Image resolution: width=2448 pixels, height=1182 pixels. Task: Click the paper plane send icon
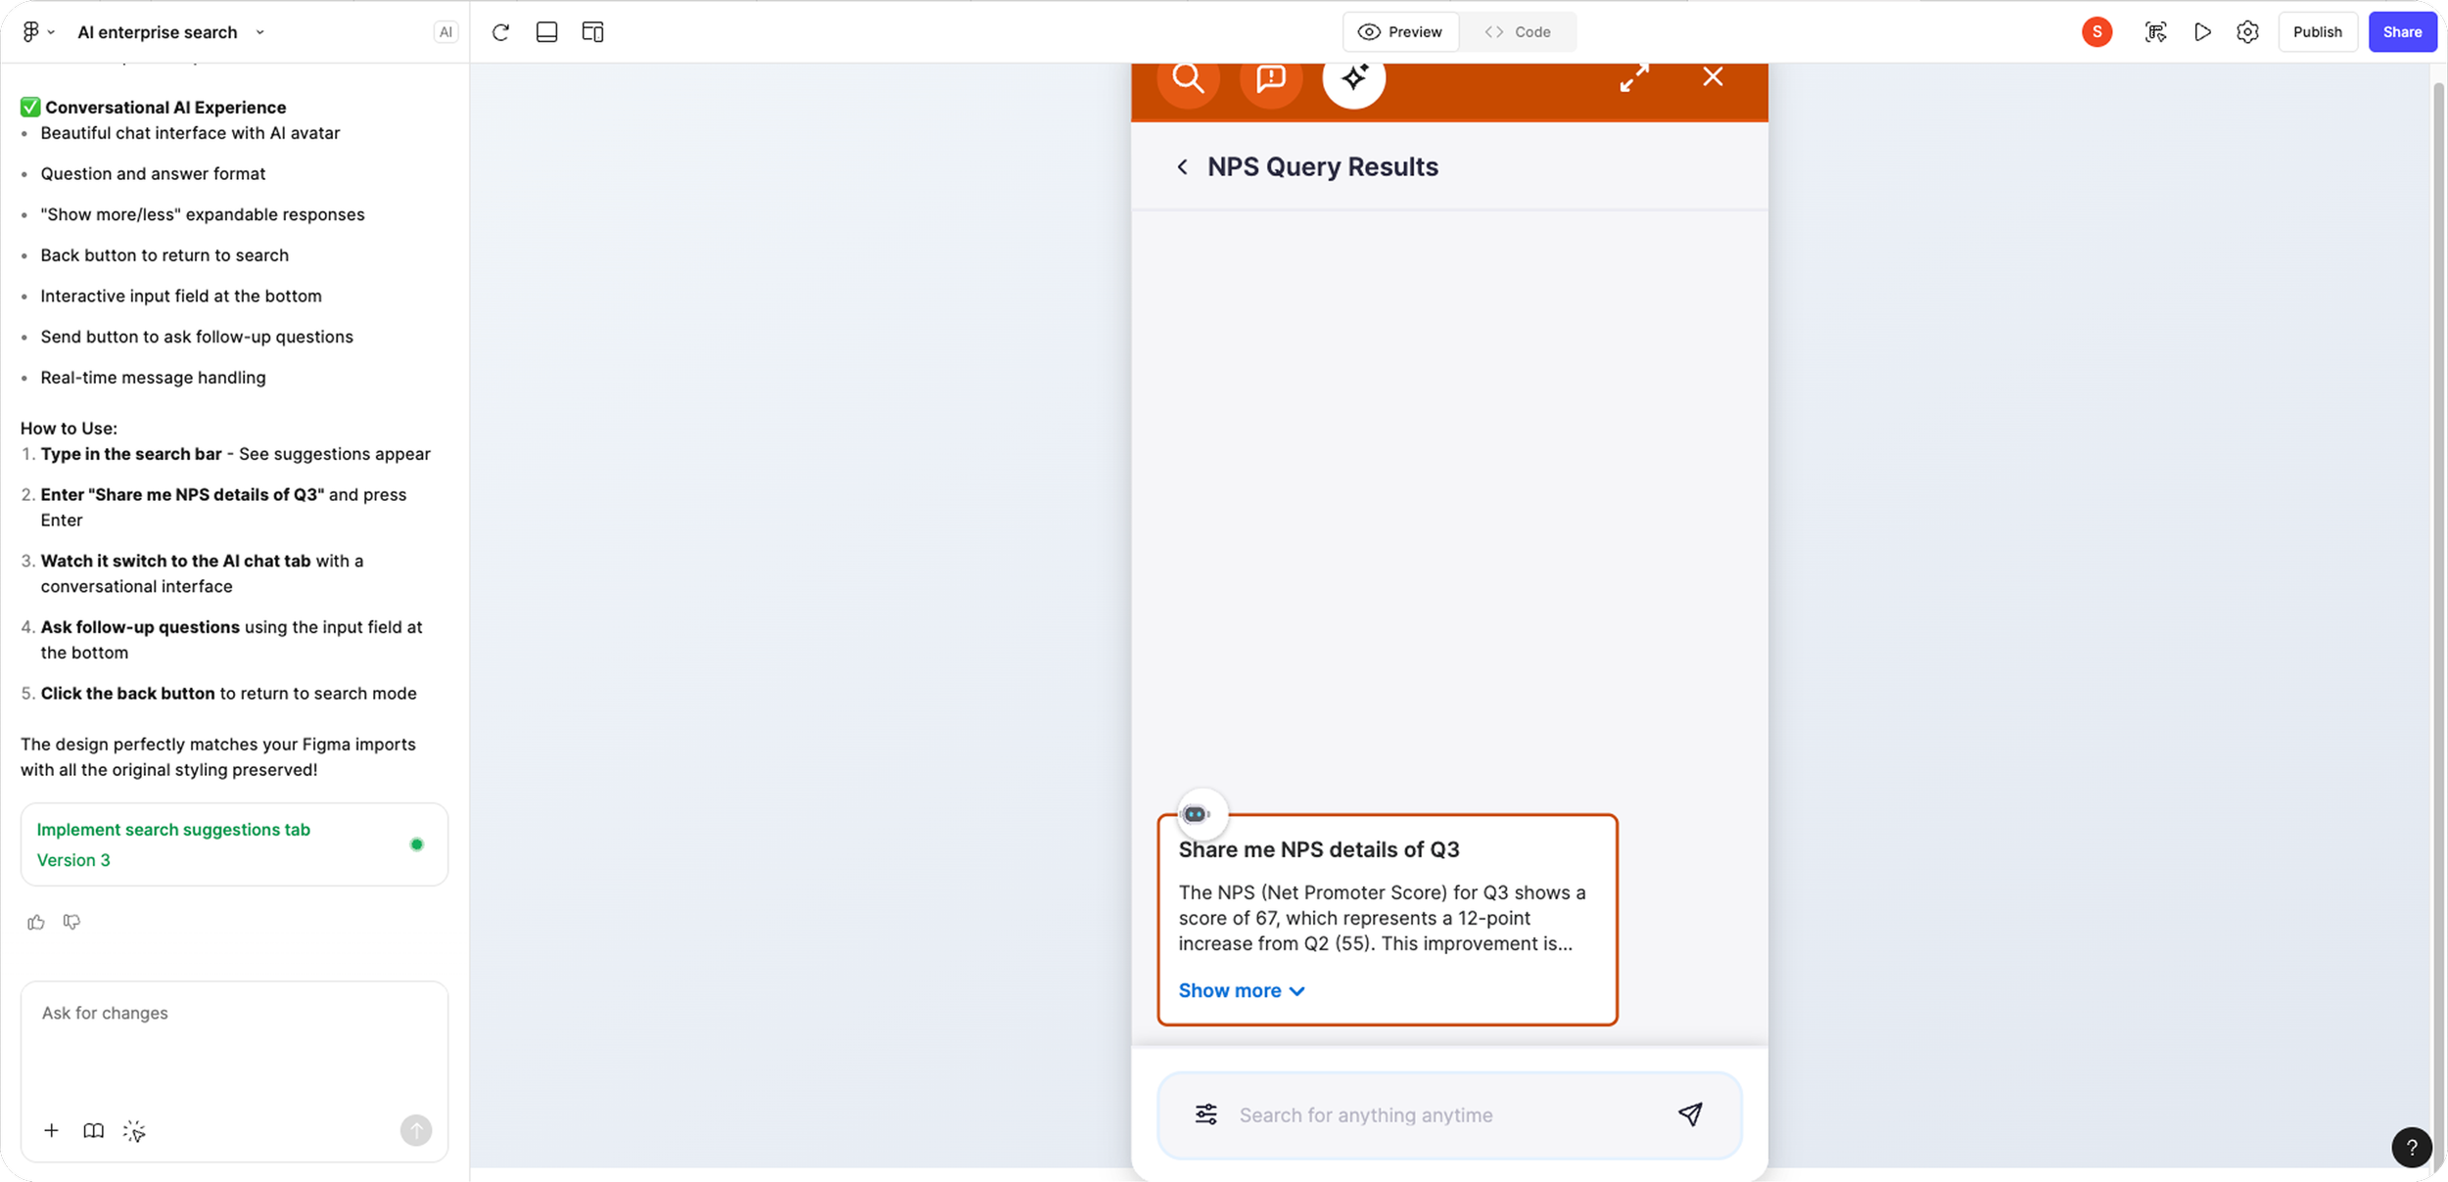pos(1690,1114)
